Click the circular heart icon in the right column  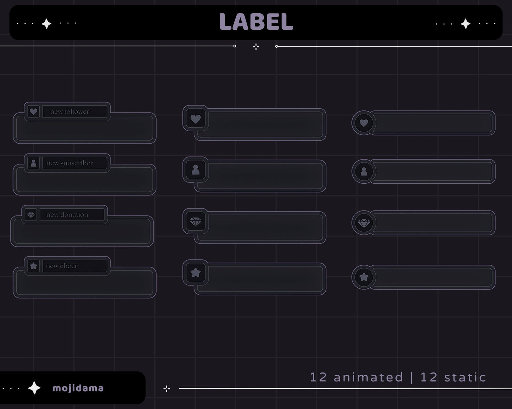coord(364,123)
